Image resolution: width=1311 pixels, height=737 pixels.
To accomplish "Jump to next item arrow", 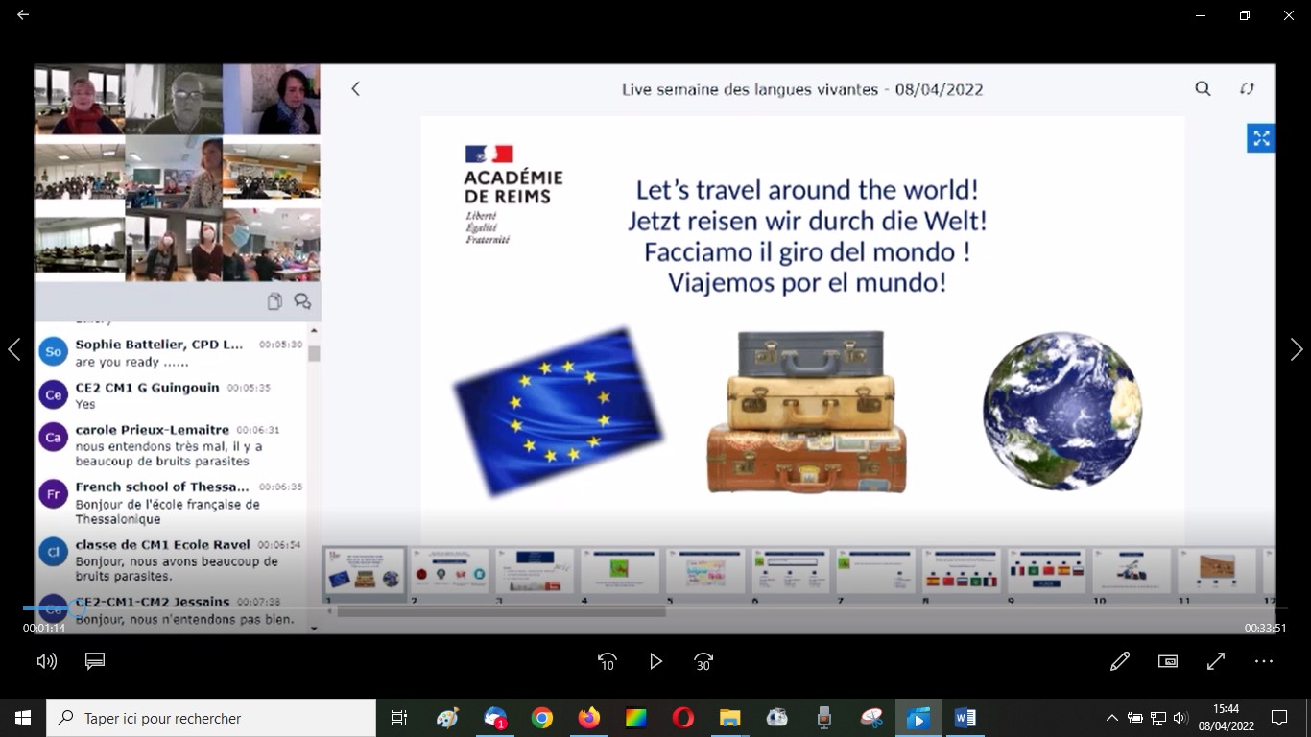I will (x=1297, y=349).
